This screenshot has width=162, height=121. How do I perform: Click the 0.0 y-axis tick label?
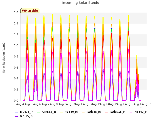[16, 101]
